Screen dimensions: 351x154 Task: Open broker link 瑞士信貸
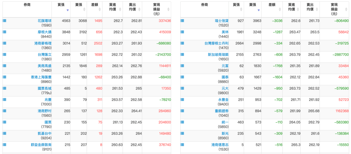pos(222,21)
